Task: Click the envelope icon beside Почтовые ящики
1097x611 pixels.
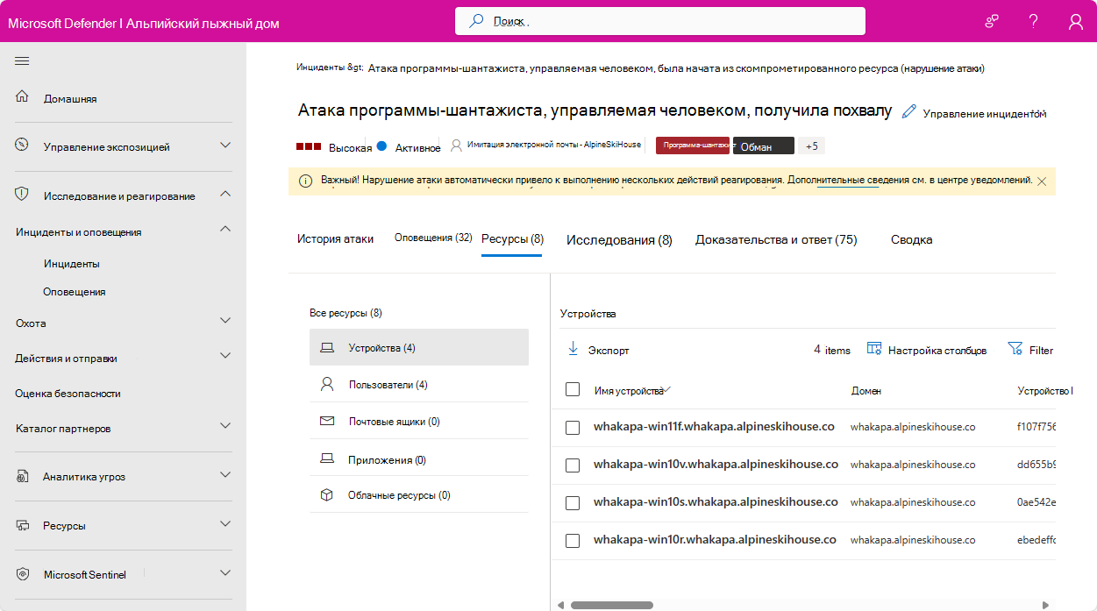Action: pyautogui.click(x=327, y=421)
